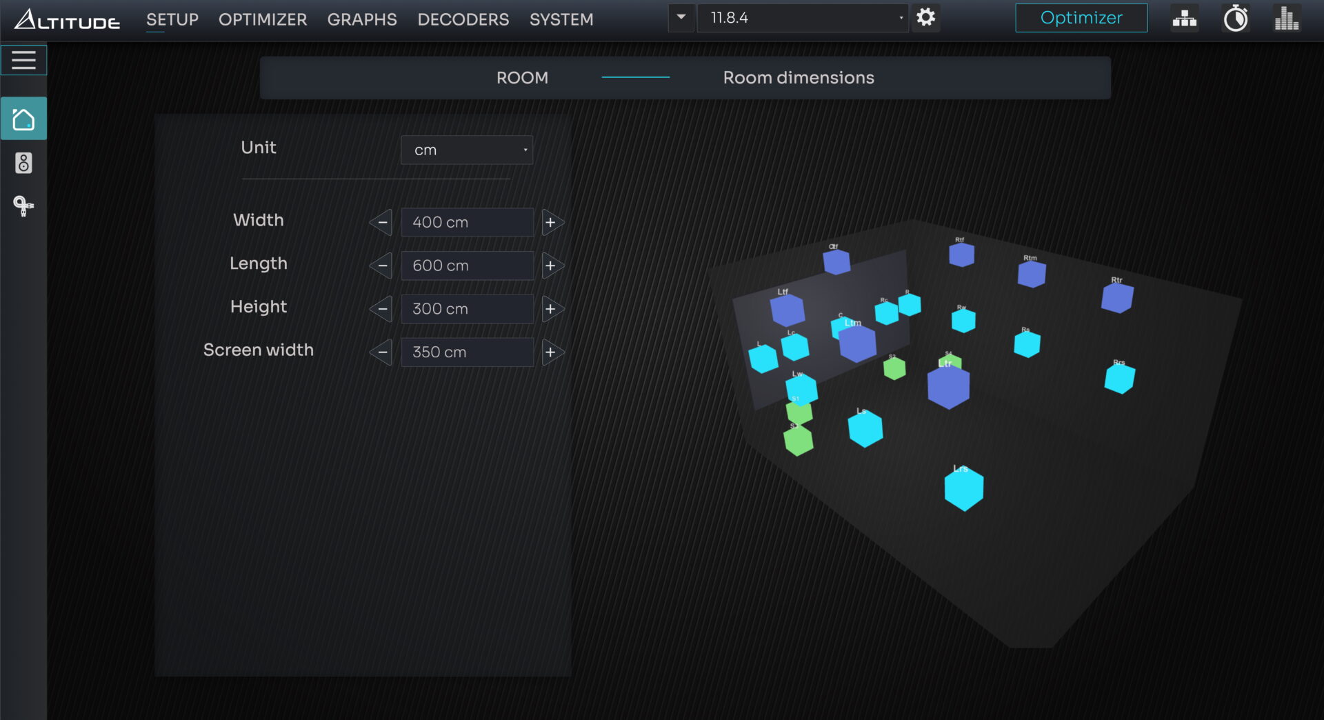Image resolution: width=1324 pixels, height=720 pixels.
Task: Open the hamburger menu in sidebar
Action: 23,60
